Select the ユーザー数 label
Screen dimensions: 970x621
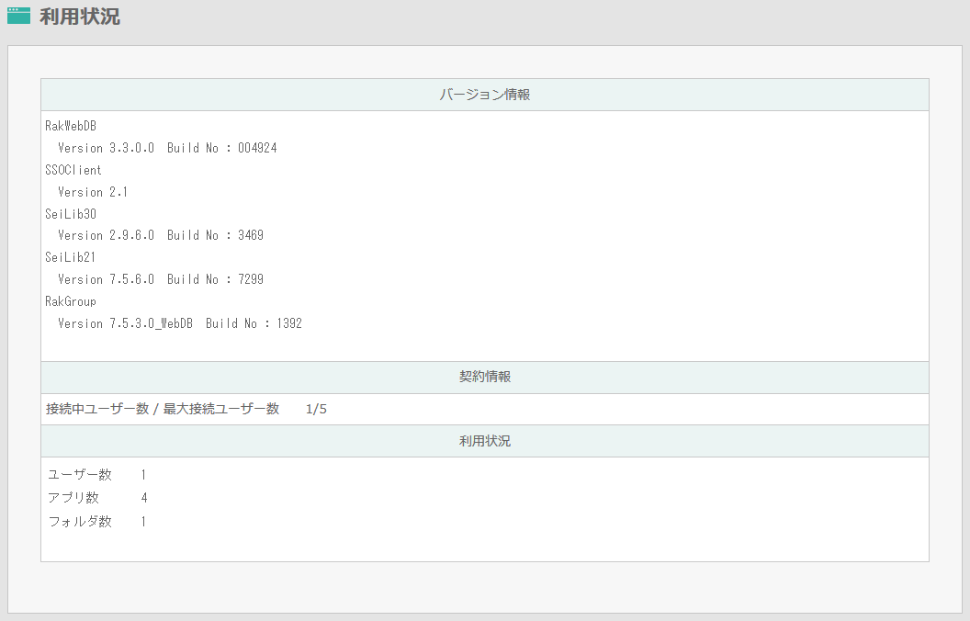pos(80,474)
